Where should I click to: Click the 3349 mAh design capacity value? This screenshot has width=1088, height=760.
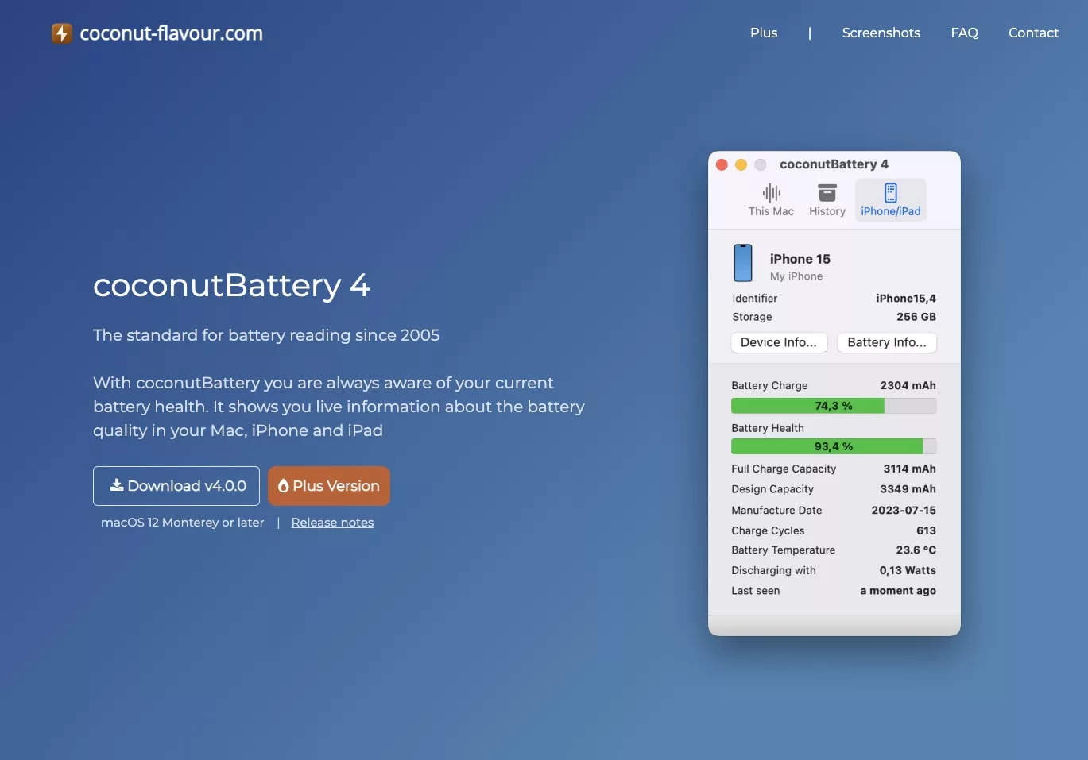click(908, 489)
